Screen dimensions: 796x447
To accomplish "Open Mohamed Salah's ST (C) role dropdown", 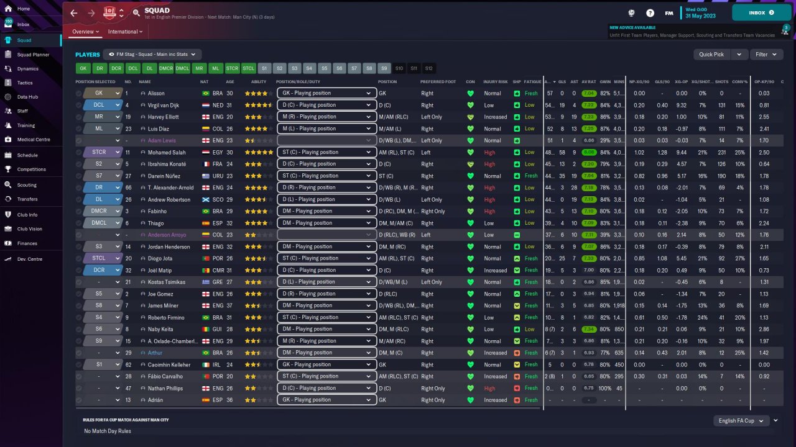I will (326, 152).
